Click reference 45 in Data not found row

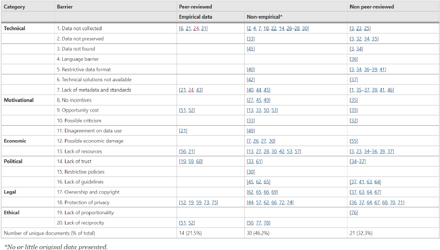click(250, 49)
